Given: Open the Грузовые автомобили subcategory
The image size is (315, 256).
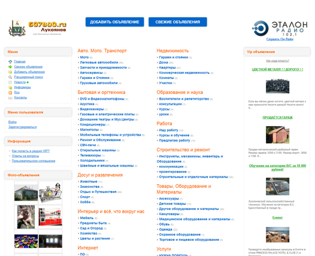Looking at the screenshot, I should coord(99,83).
